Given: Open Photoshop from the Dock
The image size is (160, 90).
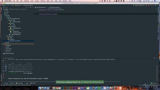Looking at the screenshot, I should [x=62, y=88].
